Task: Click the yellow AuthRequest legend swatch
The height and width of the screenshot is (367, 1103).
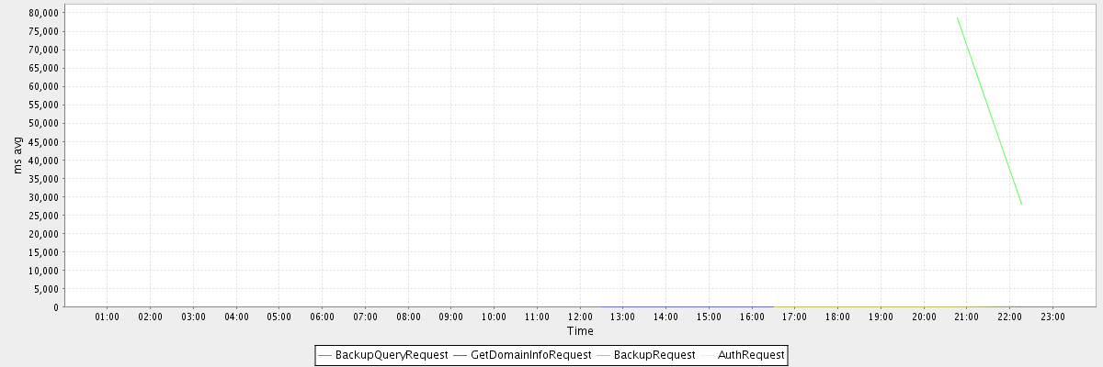Action: coord(707,354)
